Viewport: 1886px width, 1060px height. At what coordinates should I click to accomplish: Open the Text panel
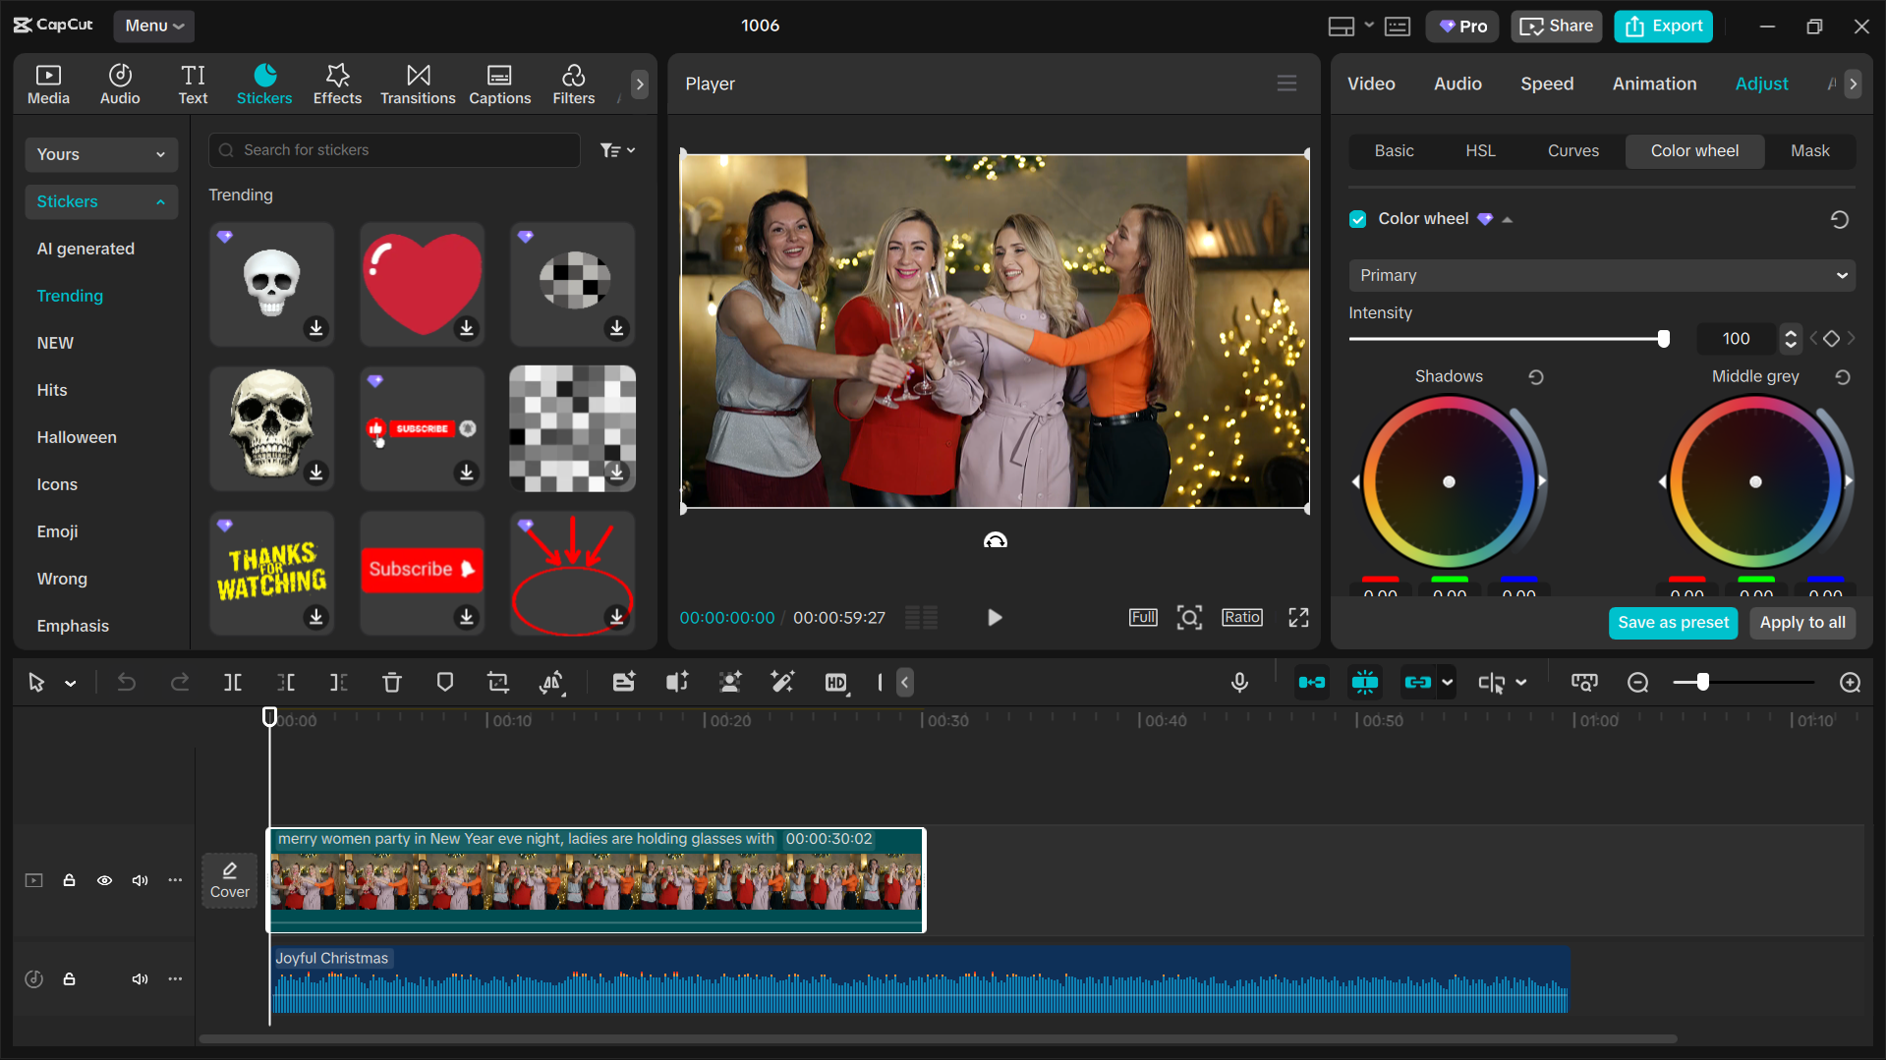193,84
